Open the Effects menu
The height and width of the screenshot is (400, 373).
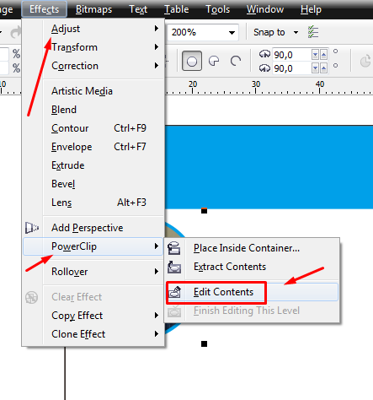click(44, 9)
